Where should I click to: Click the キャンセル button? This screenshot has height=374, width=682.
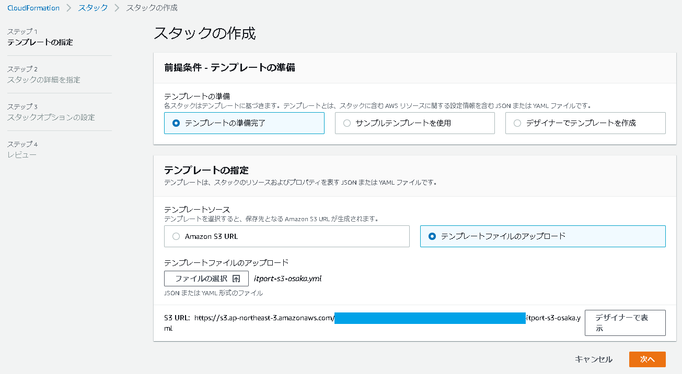pyautogui.click(x=594, y=359)
